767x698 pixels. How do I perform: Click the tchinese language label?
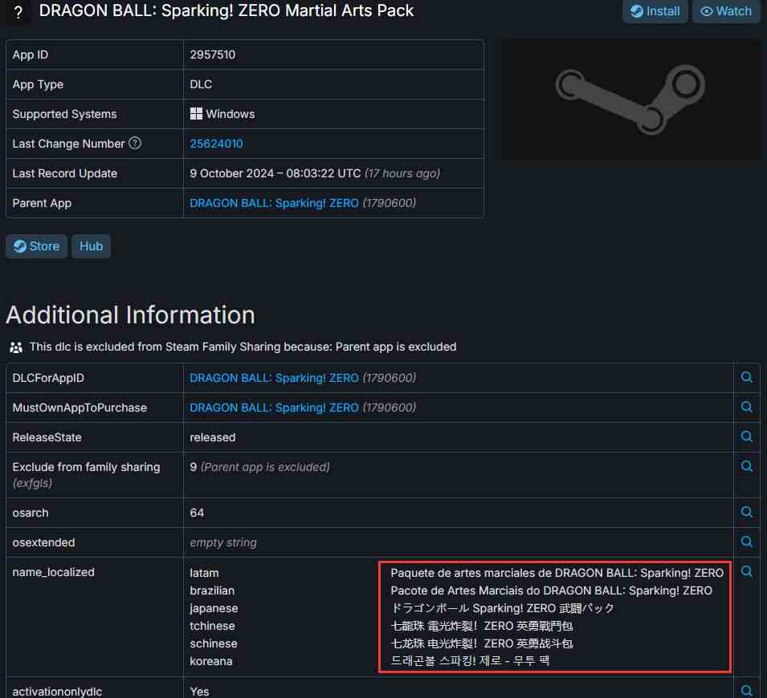tap(212, 626)
